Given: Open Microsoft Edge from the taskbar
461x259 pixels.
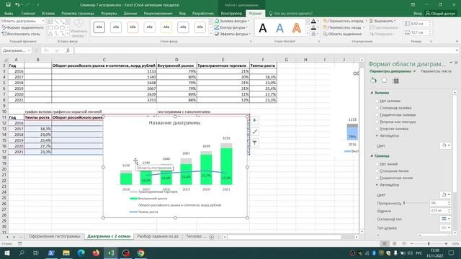Looking at the screenshot, I should pos(81,253).
